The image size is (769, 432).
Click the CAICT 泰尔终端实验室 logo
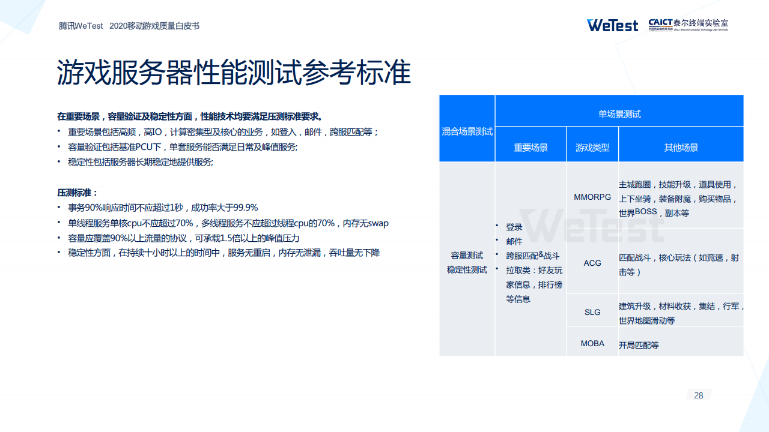[688, 25]
